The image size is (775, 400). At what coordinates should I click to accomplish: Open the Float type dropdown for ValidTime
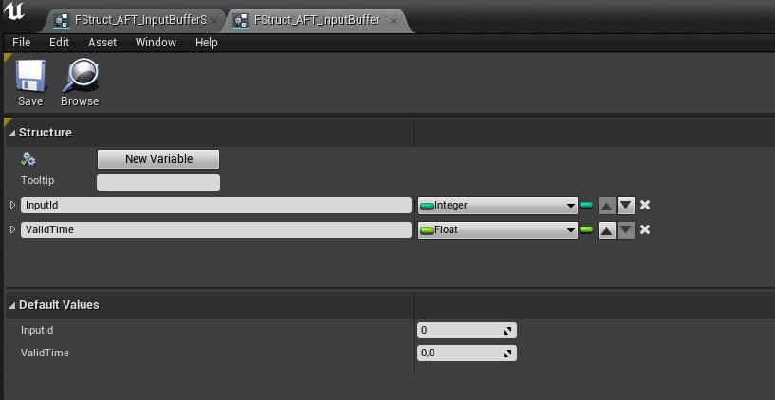498,230
